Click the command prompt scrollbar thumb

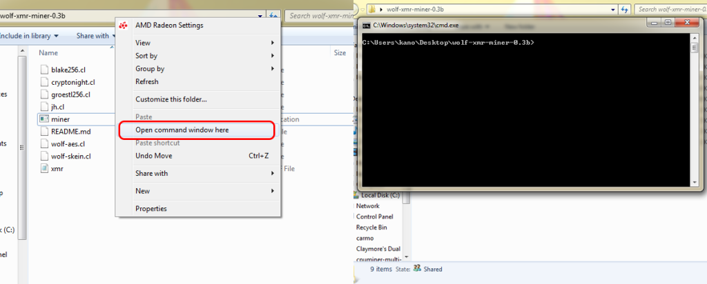(x=695, y=48)
